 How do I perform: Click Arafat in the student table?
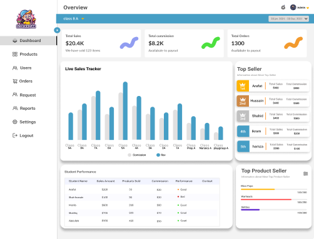73,189
